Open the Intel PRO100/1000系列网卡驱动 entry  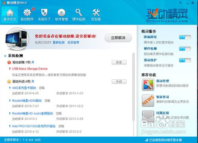[34, 126]
